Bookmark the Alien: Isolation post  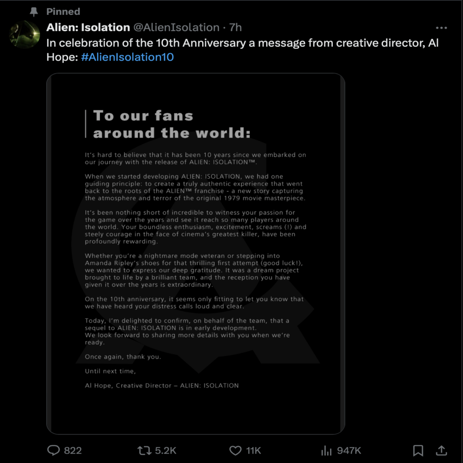(x=418, y=450)
